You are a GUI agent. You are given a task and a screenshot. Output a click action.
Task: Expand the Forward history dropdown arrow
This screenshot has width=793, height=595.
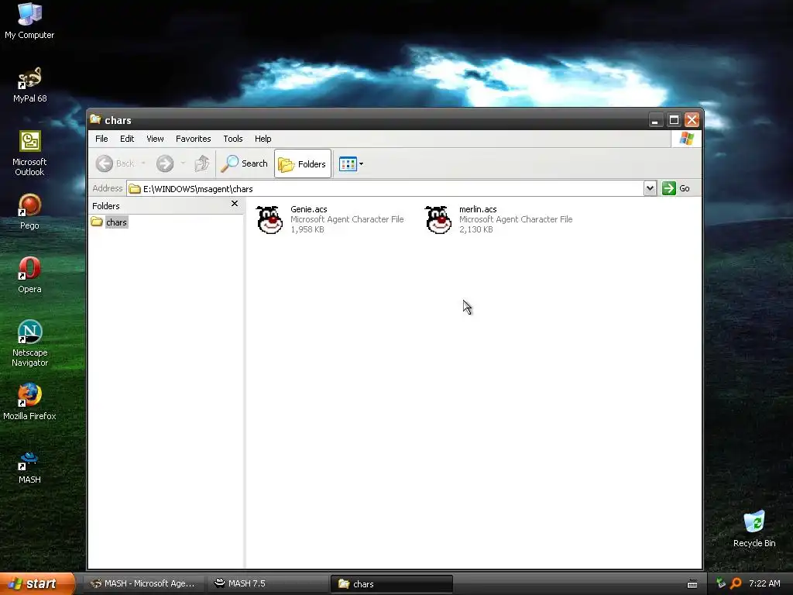[183, 163]
